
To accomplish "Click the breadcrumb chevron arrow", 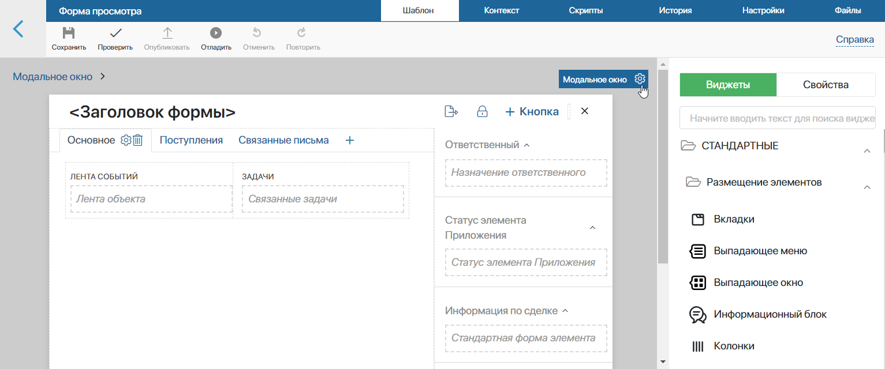I will point(103,76).
